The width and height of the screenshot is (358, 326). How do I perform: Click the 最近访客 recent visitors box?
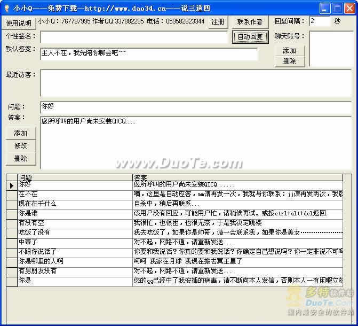click(195, 83)
